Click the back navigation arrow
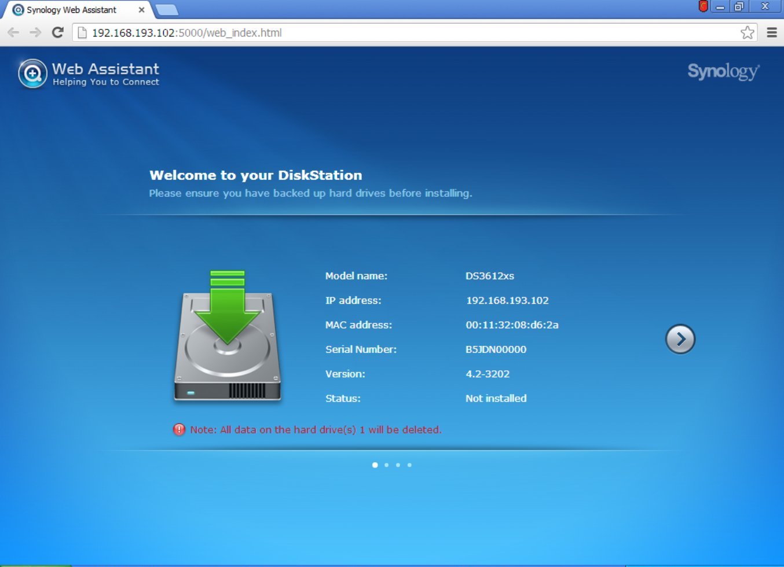Image resolution: width=784 pixels, height=567 pixels. click(x=13, y=33)
